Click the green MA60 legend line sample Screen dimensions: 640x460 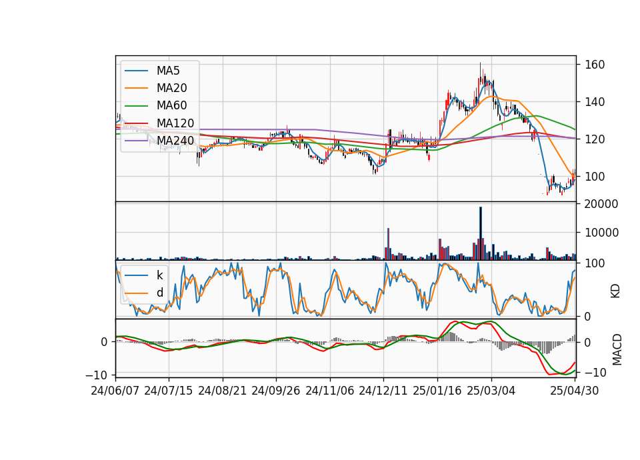coord(136,106)
